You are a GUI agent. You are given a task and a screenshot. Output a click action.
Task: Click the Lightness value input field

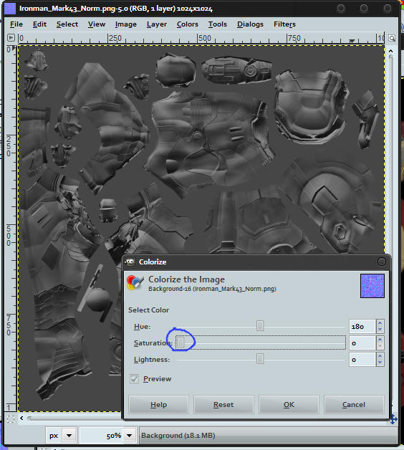point(362,360)
